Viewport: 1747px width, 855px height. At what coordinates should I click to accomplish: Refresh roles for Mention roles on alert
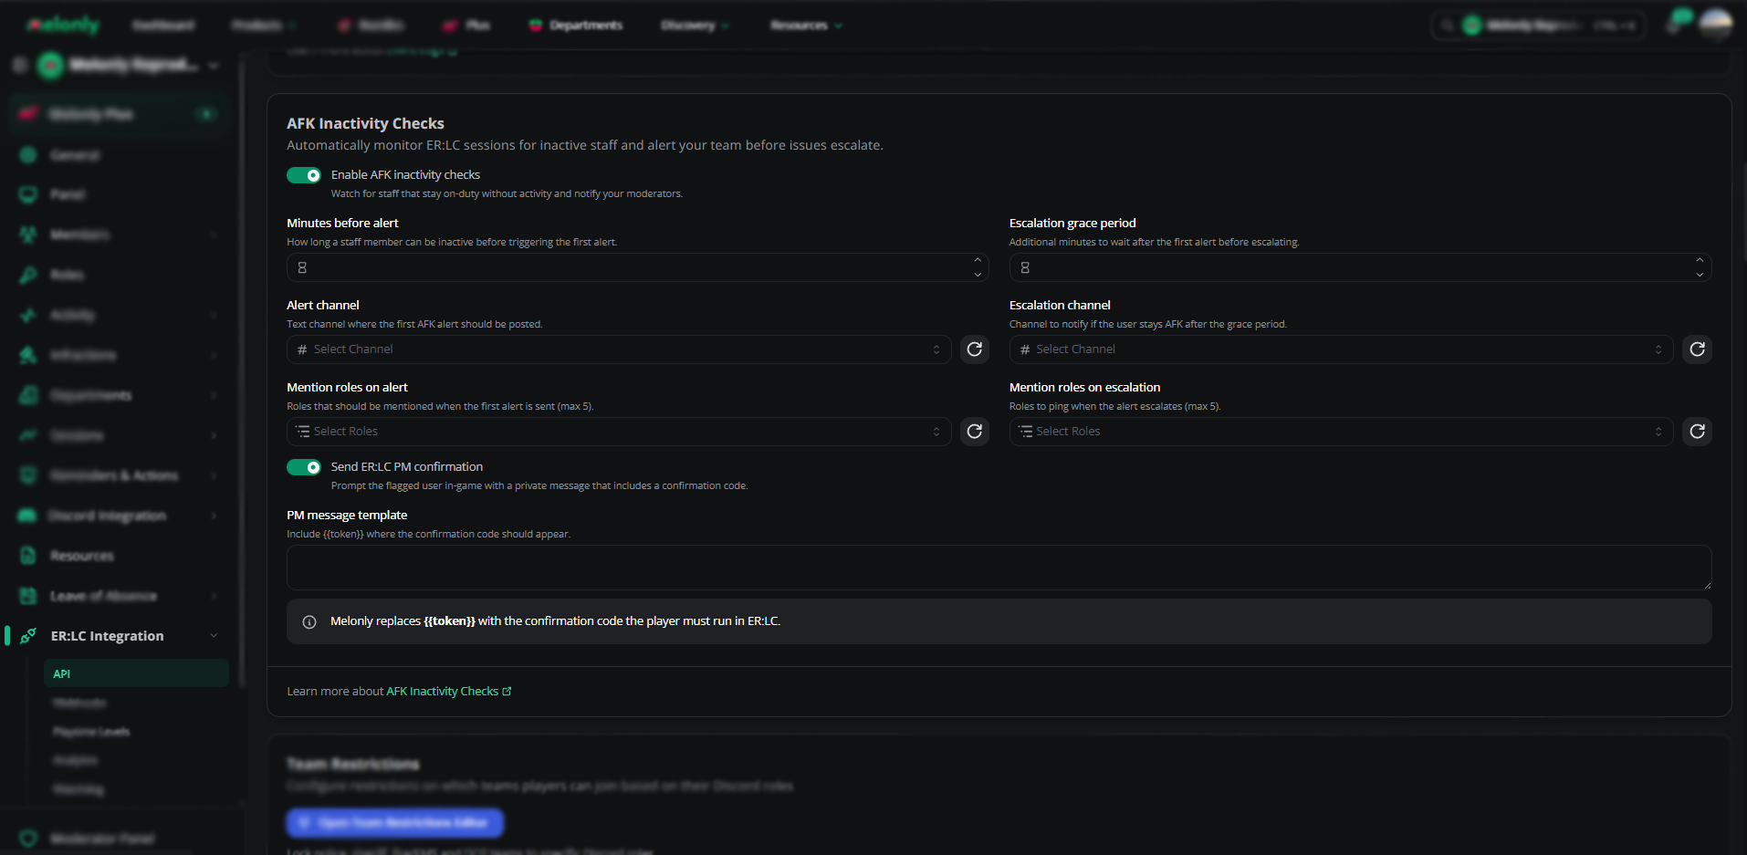[975, 432]
